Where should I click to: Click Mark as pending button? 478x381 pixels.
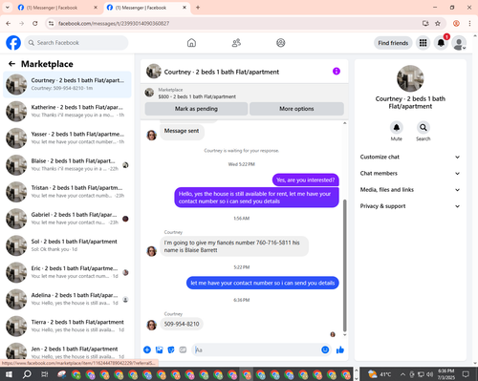196,109
